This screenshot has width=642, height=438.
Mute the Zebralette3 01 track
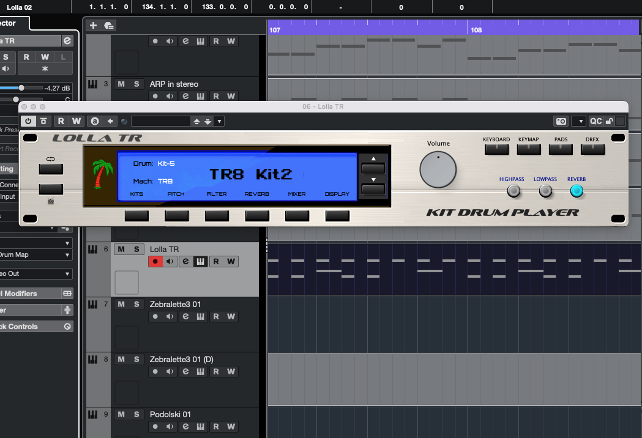pyautogui.click(x=121, y=304)
